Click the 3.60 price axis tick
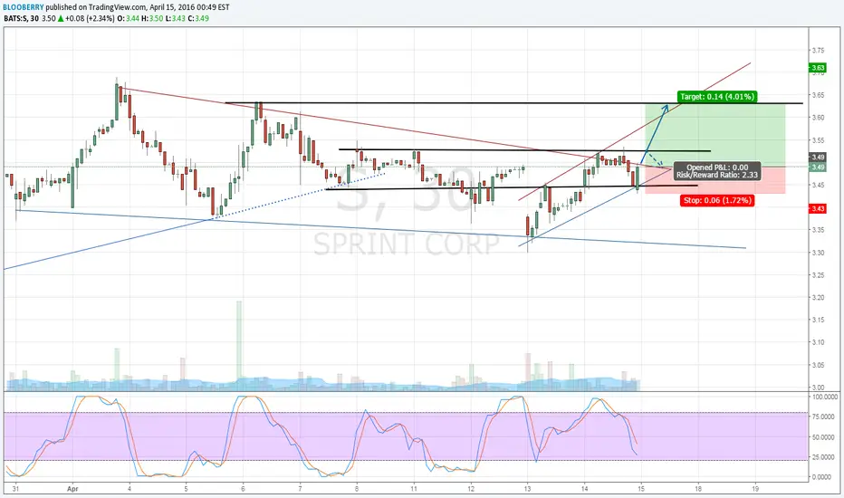The image size is (844, 498). (818, 118)
